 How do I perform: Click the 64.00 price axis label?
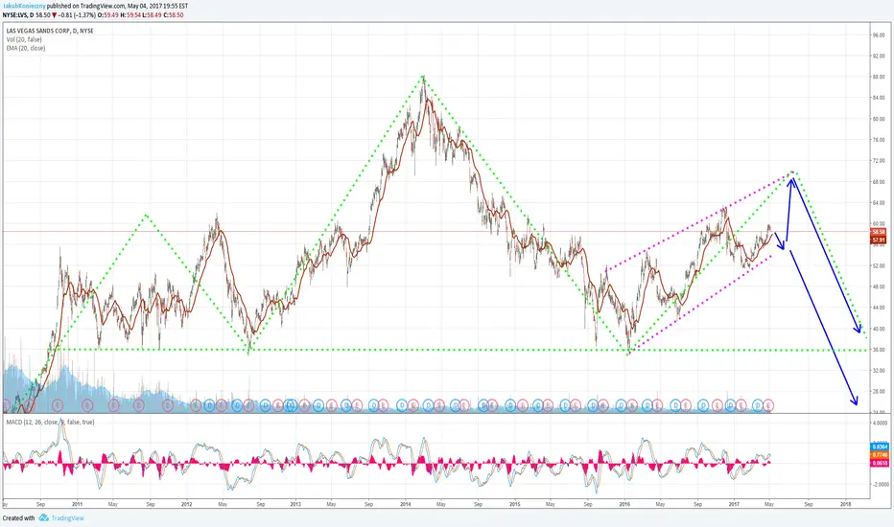(878, 203)
